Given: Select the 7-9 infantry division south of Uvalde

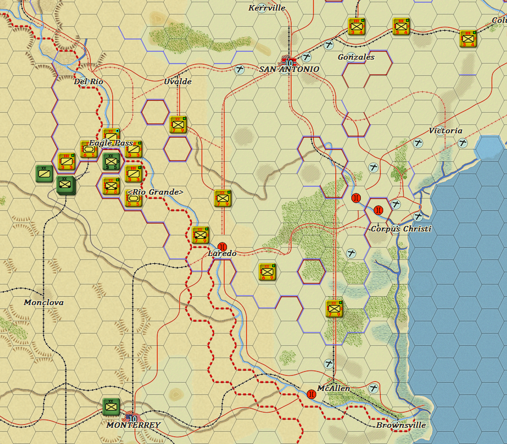Looking at the screenshot, I should tap(178, 125).
